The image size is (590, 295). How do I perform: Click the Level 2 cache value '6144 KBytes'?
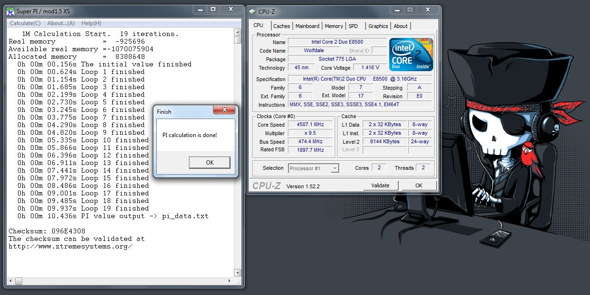tap(384, 142)
